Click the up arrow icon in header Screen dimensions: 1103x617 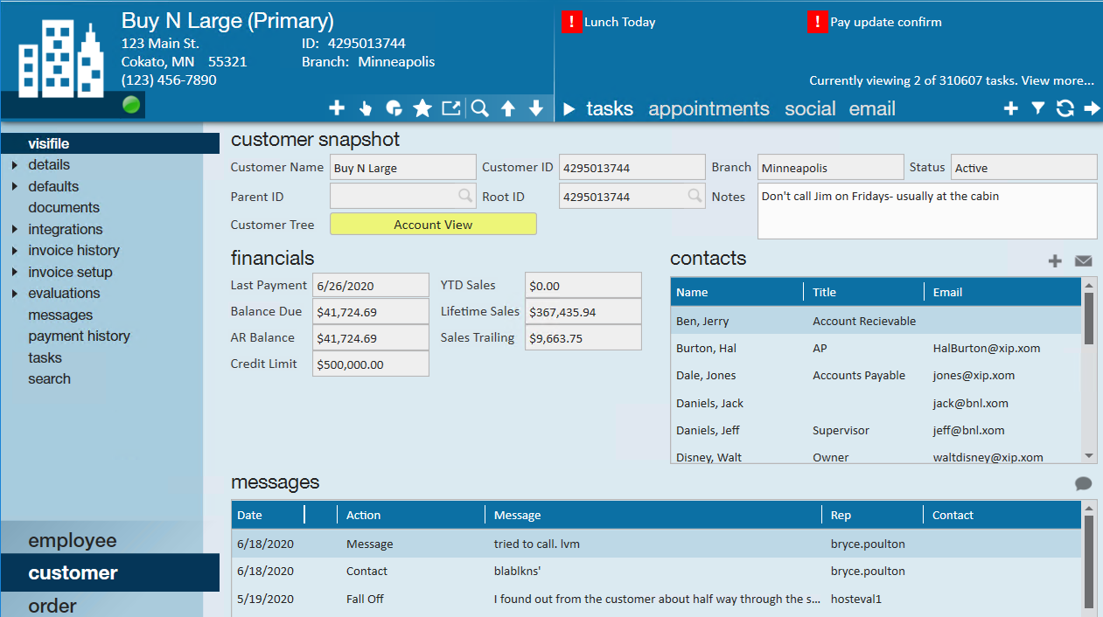(508, 108)
